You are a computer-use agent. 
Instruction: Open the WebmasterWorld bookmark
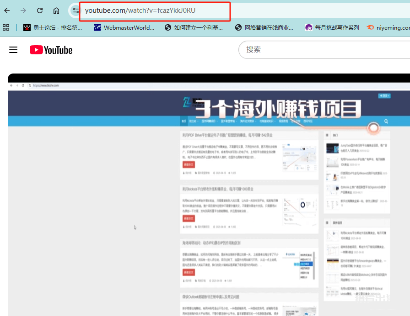pyautogui.click(x=124, y=27)
